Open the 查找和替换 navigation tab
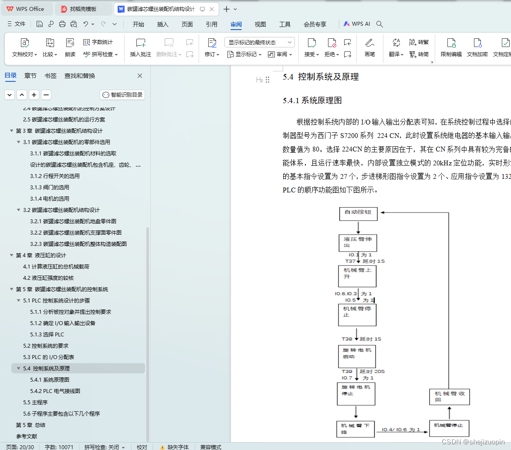This screenshot has width=511, height=450. [x=80, y=76]
